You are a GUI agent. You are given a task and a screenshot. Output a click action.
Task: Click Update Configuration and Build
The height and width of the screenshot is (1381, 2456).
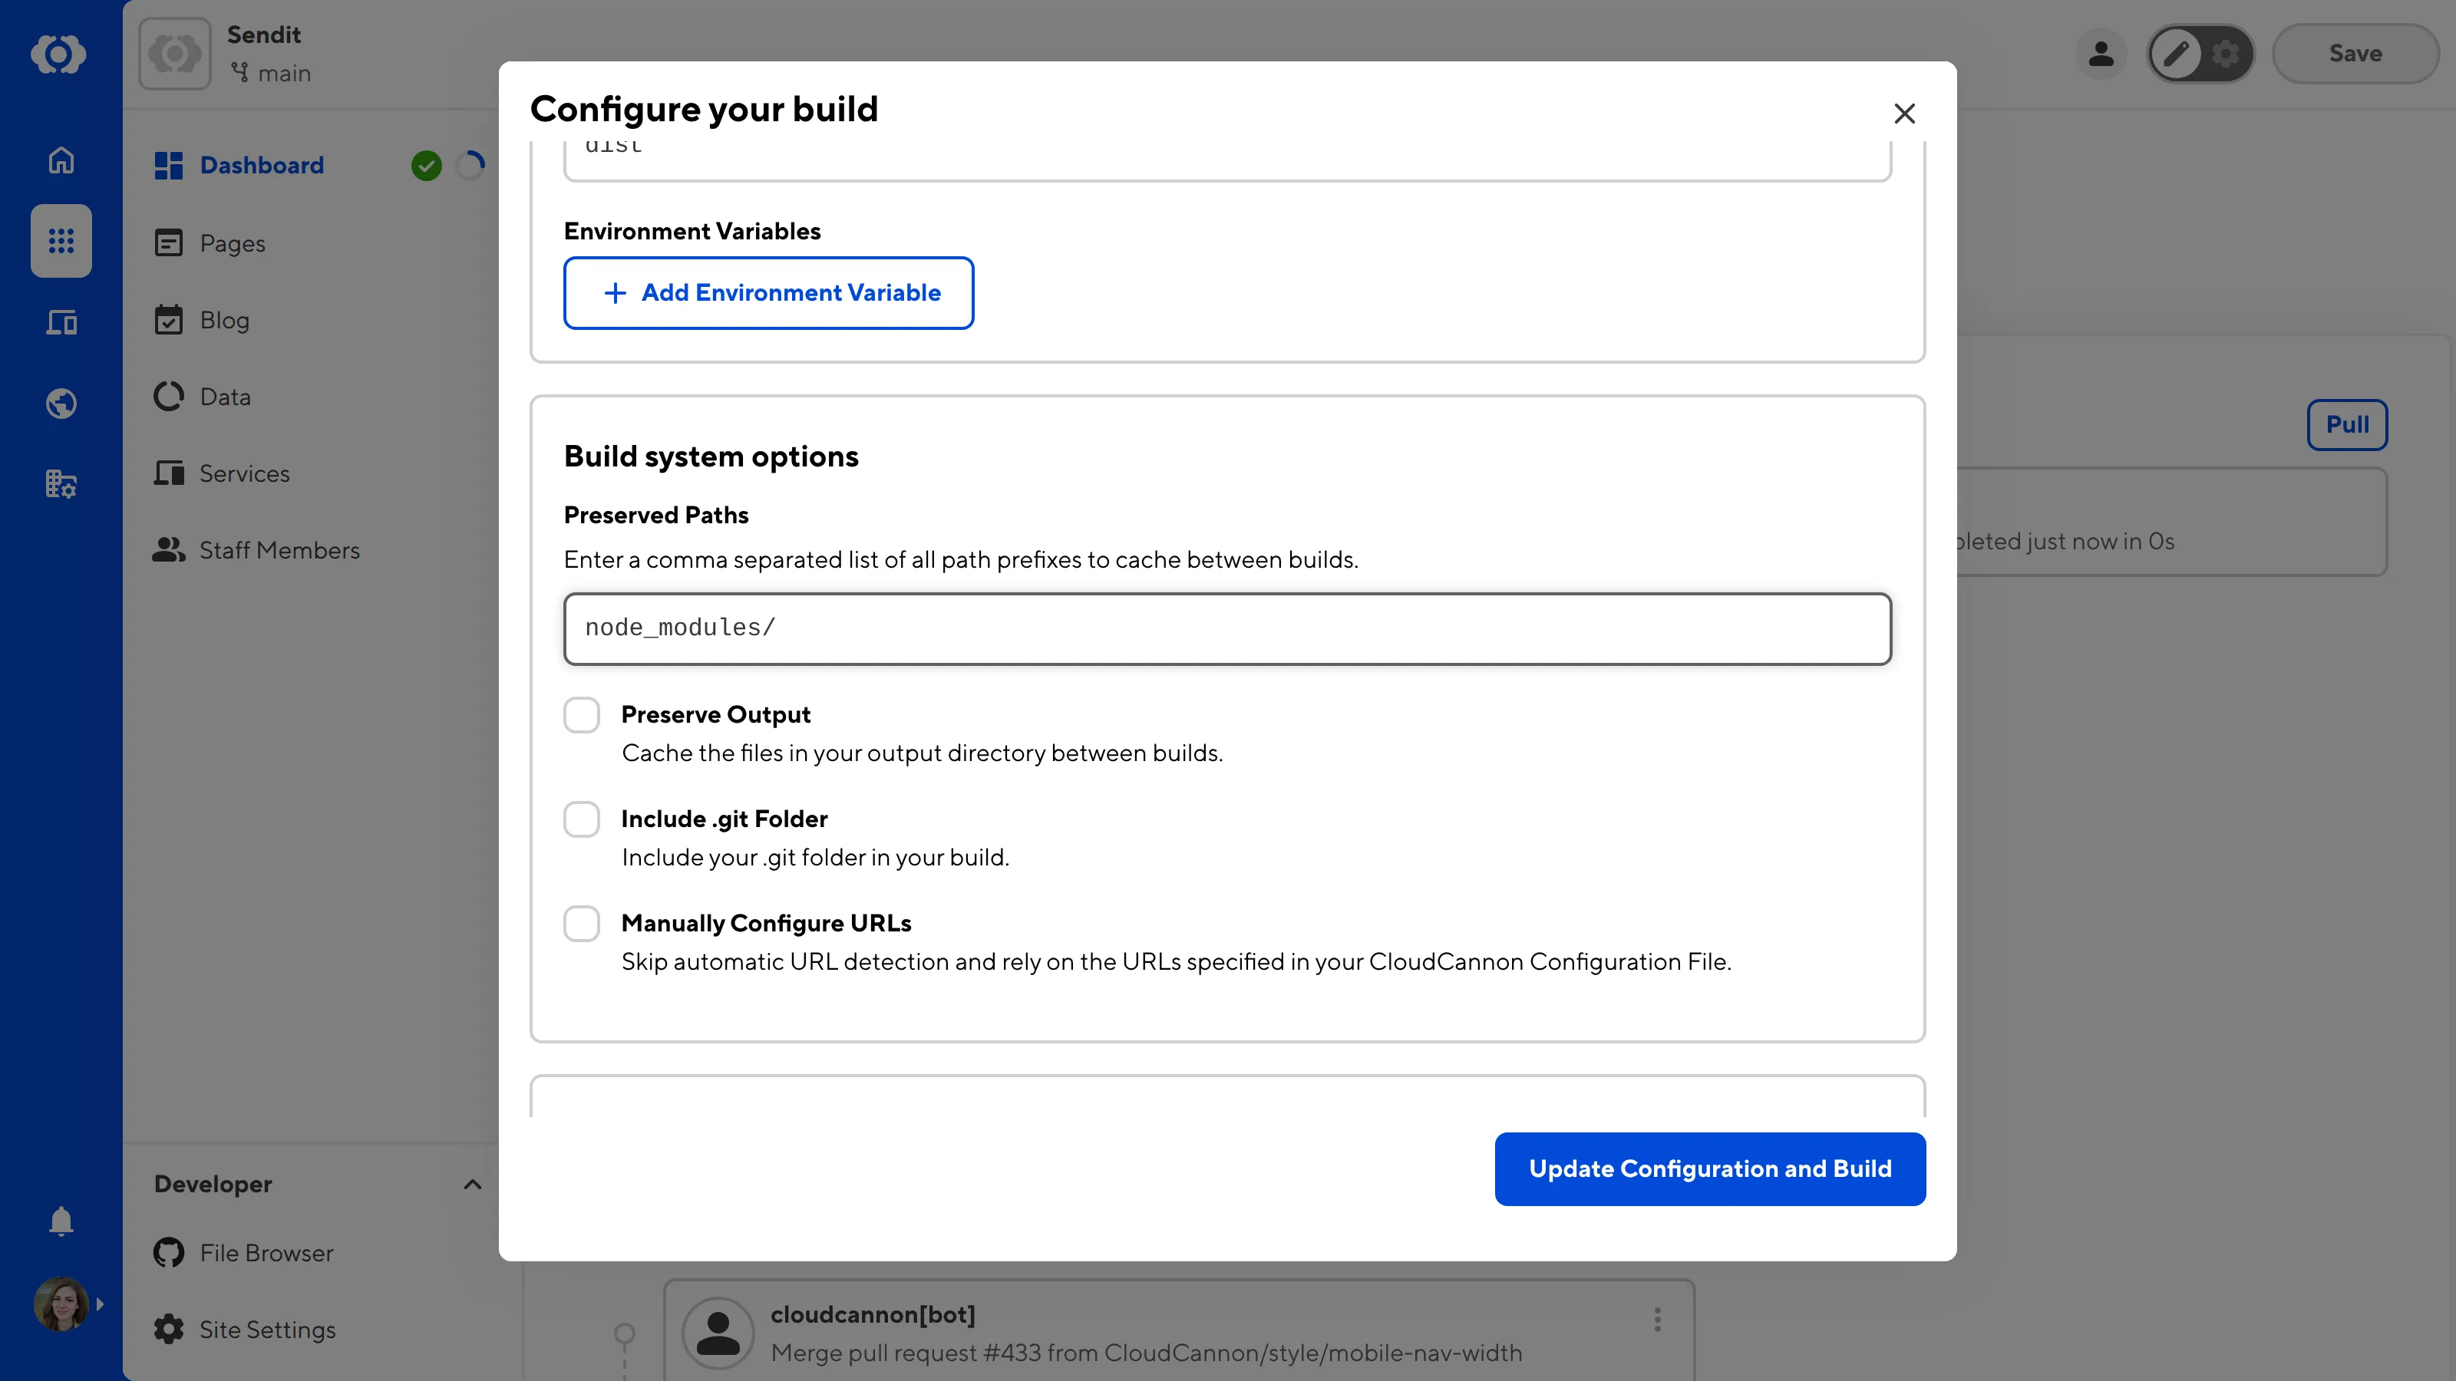1708,1168
